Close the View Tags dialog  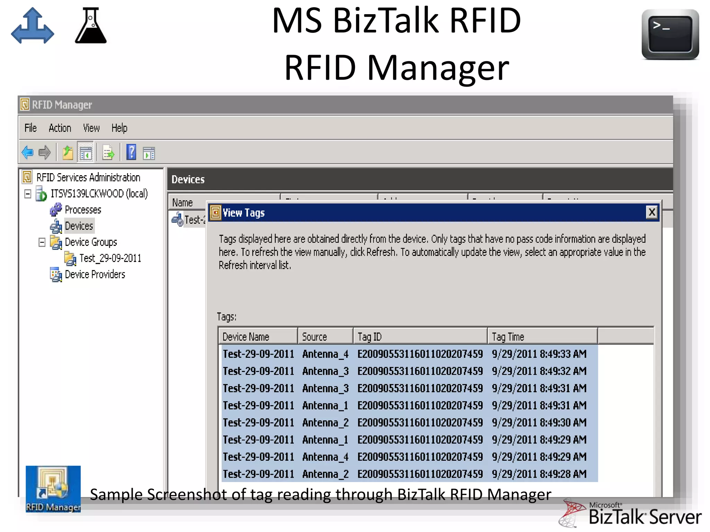click(x=652, y=212)
